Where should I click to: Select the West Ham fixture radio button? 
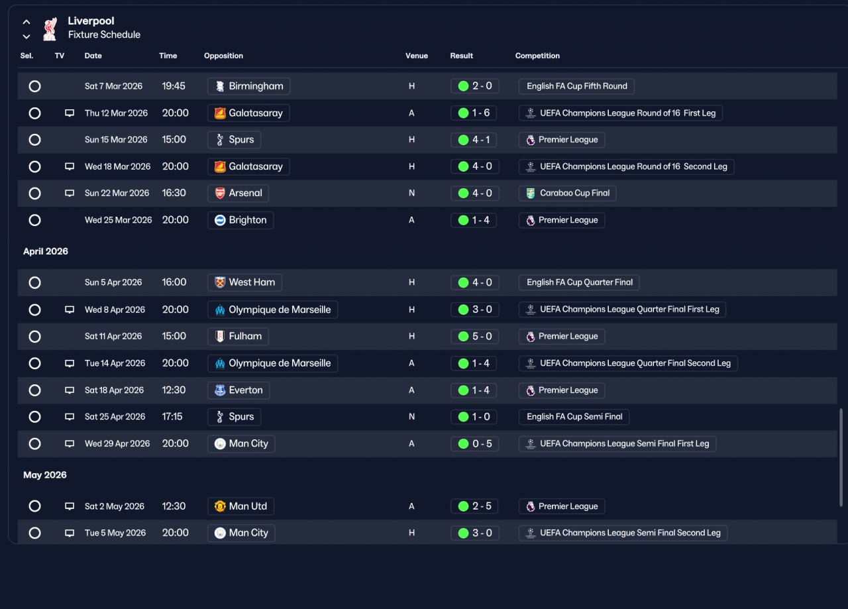coord(34,283)
